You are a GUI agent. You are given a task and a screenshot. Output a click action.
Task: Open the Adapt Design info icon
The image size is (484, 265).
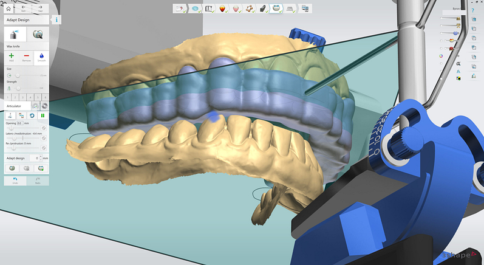click(x=57, y=19)
